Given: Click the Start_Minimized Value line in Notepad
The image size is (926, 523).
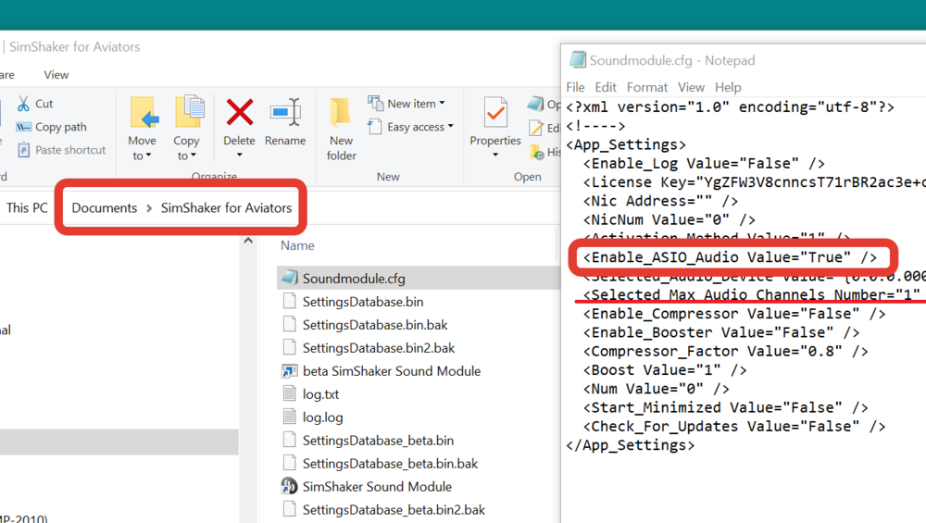Looking at the screenshot, I should (x=726, y=408).
